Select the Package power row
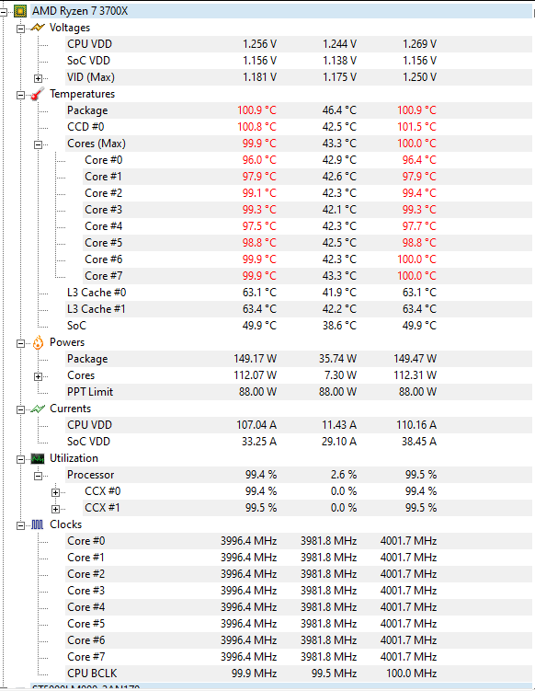Screen dimensions: 535x691 coord(299,359)
